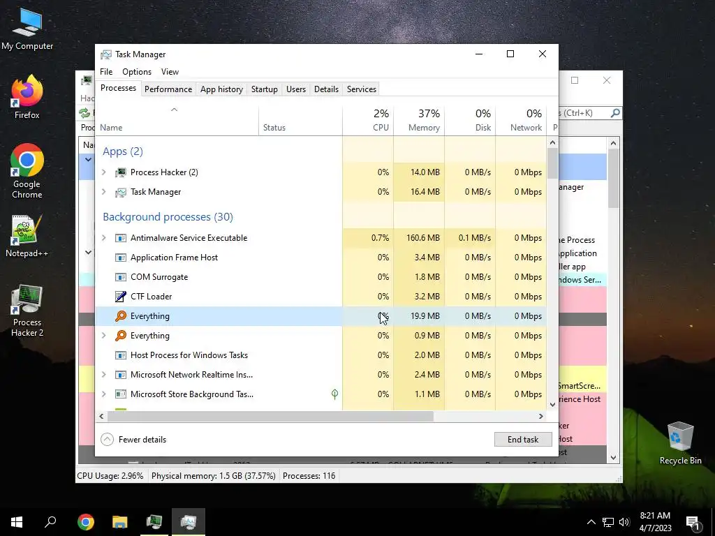The height and width of the screenshot is (536, 715).
Task: Expand the second Everything process row
Action: [x=103, y=336]
